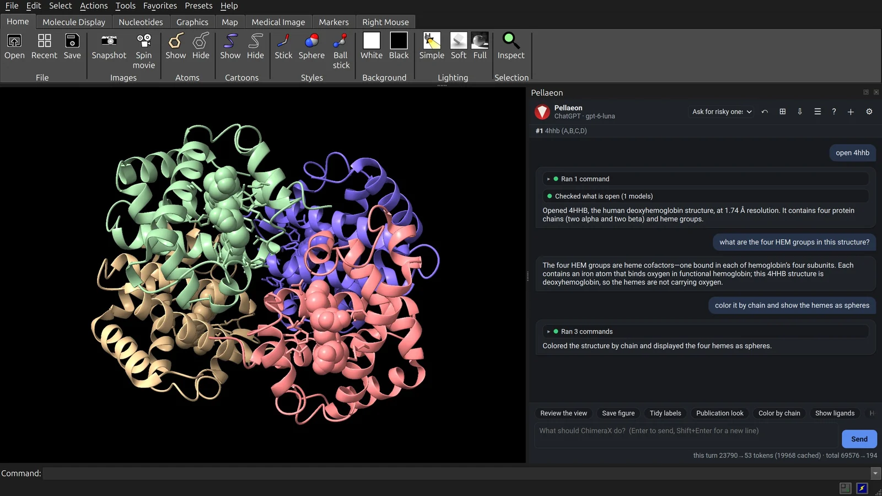This screenshot has height=496, width=882.
Task: Click Hide atoms icon
Action: tap(201, 41)
